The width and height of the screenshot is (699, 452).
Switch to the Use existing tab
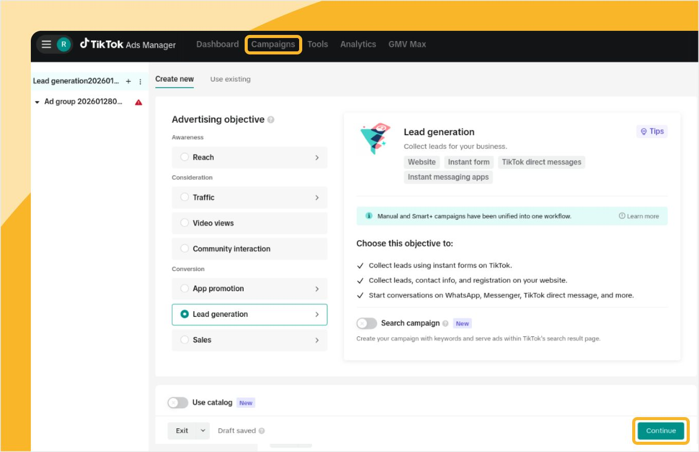[230, 79]
